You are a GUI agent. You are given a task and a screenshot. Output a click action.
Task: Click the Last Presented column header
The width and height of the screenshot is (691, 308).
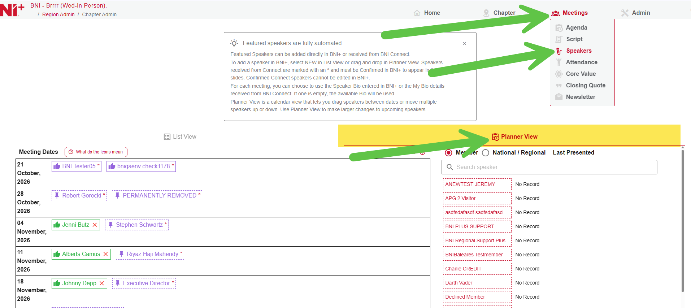[x=573, y=152]
